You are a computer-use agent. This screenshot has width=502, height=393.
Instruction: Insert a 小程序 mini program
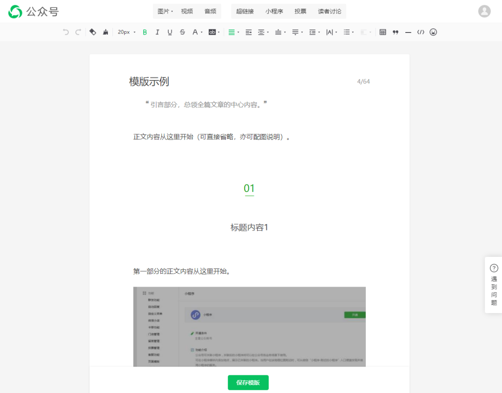[274, 11]
